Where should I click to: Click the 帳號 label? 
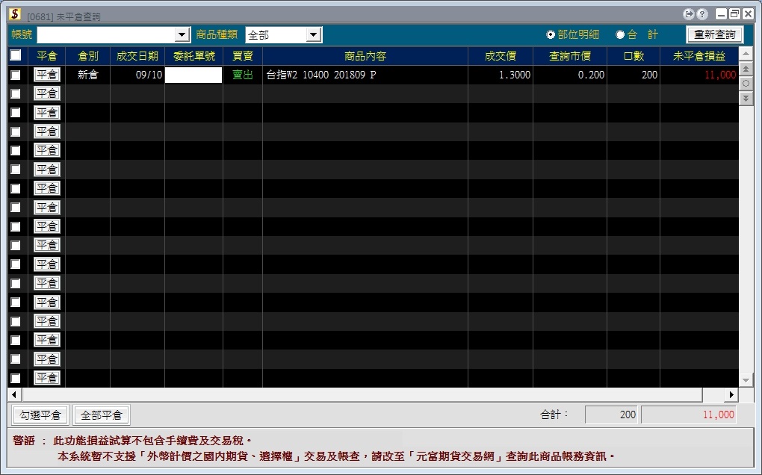pyautogui.click(x=22, y=34)
